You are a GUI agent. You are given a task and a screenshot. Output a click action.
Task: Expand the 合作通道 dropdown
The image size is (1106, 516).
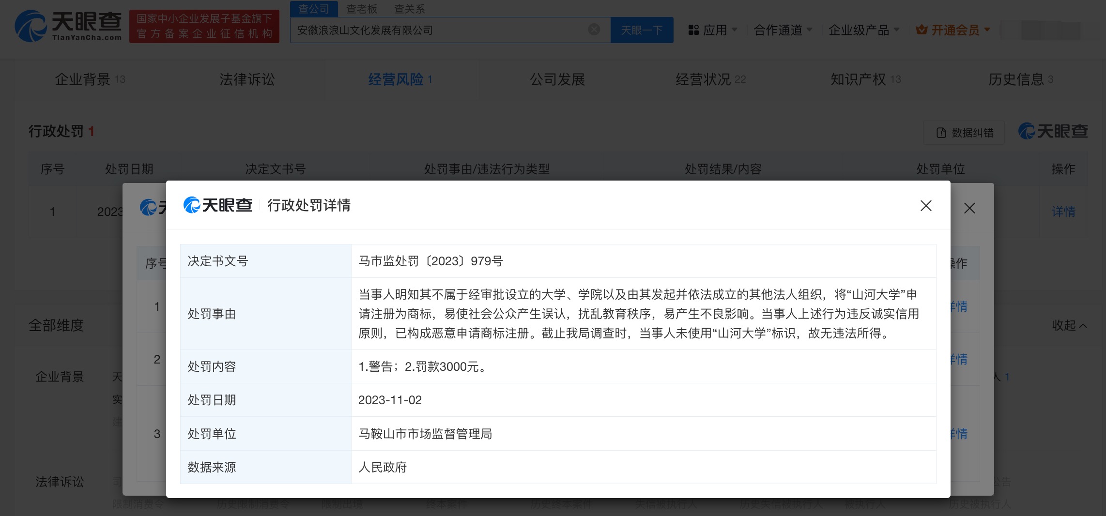coord(783,30)
